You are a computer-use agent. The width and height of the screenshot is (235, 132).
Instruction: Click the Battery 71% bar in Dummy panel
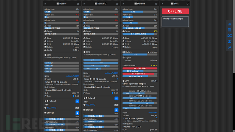click(x=140, y=55)
